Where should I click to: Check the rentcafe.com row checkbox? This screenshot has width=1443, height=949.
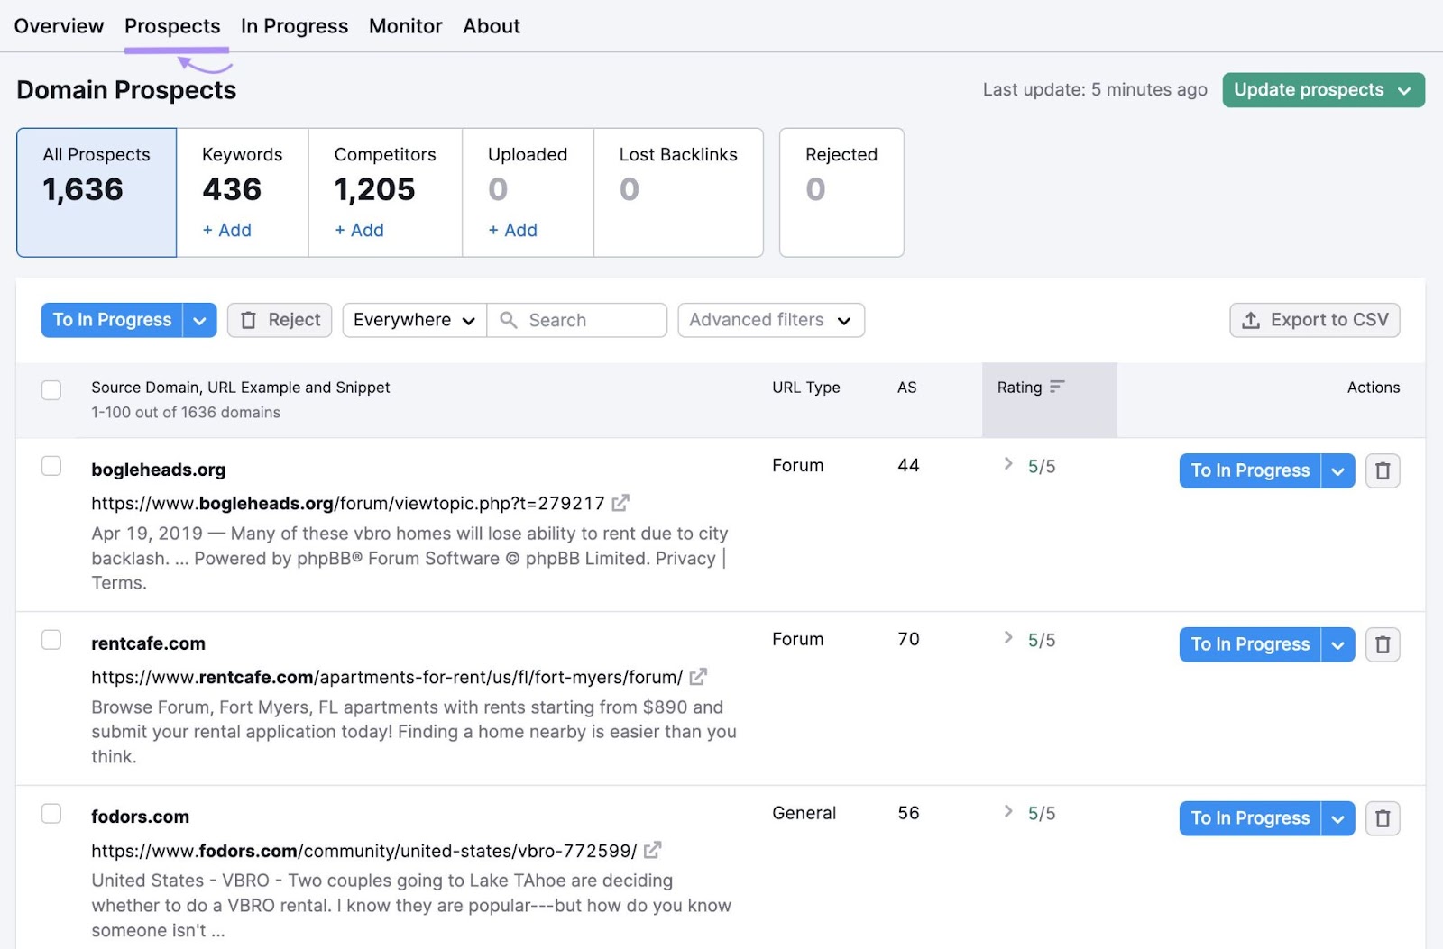coord(51,639)
